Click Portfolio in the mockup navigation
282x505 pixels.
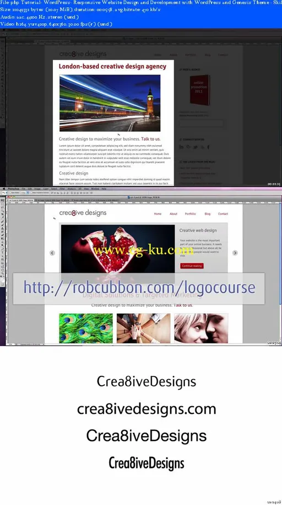click(x=191, y=214)
